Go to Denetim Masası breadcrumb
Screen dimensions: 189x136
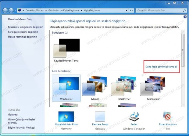(34, 10)
